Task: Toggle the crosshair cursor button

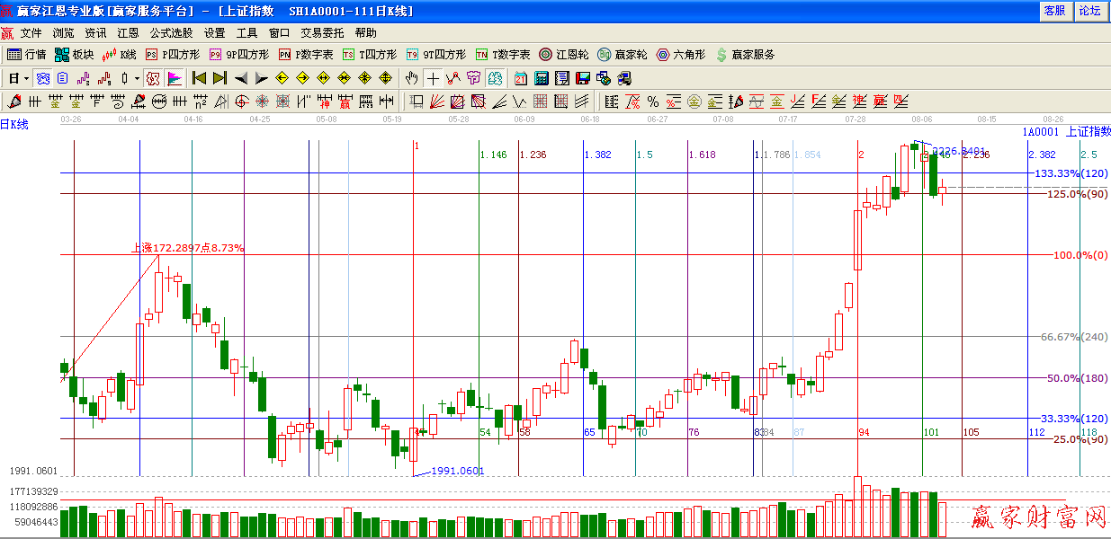Action: coord(433,78)
